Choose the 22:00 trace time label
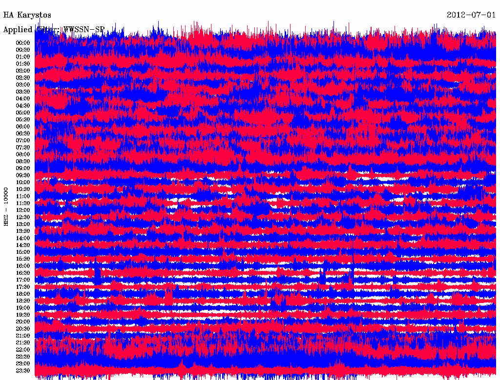 click(x=23, y=350)
